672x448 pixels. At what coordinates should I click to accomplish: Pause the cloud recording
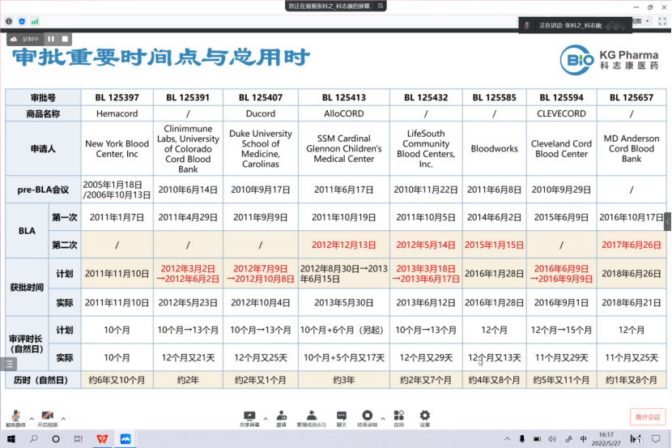coord(51,39)
